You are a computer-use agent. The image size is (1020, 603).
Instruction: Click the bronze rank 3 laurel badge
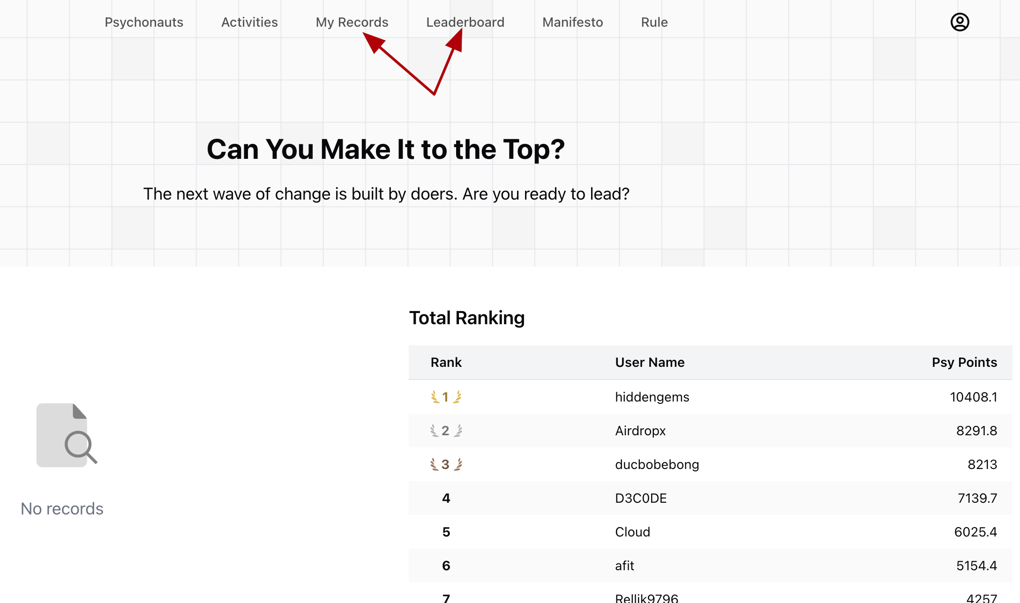446,464
